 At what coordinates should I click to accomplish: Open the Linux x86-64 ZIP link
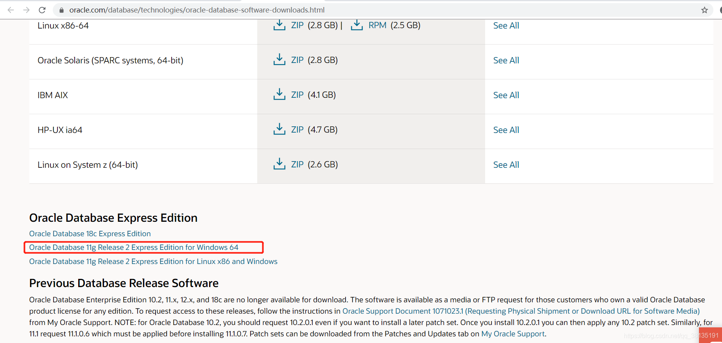click(x=297, y=25)
